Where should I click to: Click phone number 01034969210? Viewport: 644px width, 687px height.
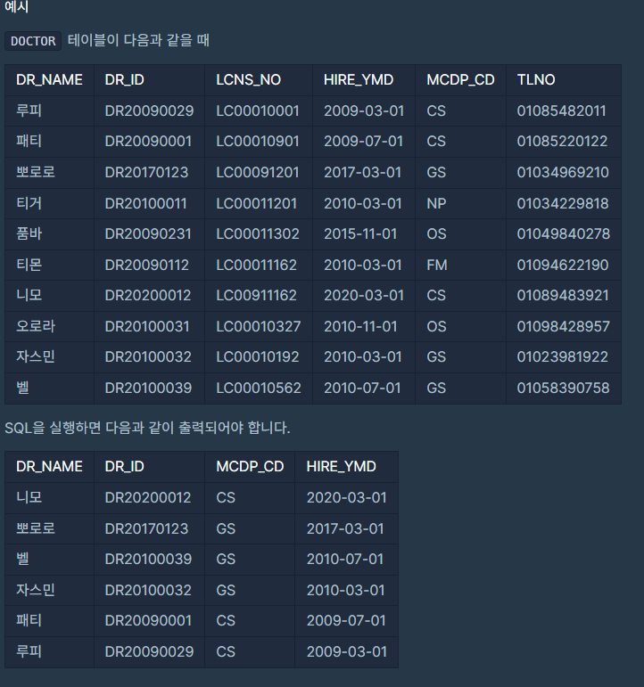coord(563,172)
